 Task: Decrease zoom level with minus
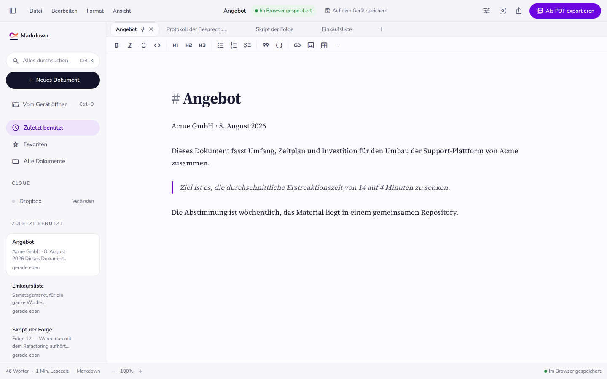pos(113,371)
